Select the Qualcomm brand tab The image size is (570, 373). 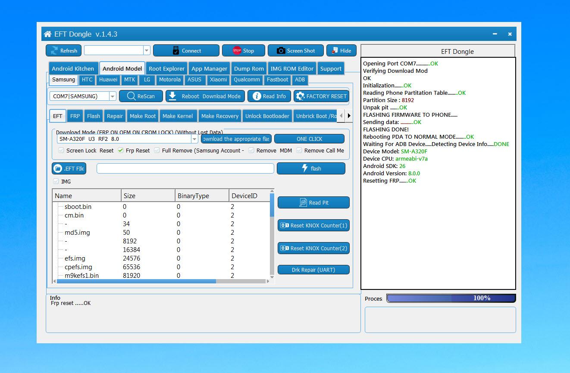pyautogui.click(x=247, y=79)
